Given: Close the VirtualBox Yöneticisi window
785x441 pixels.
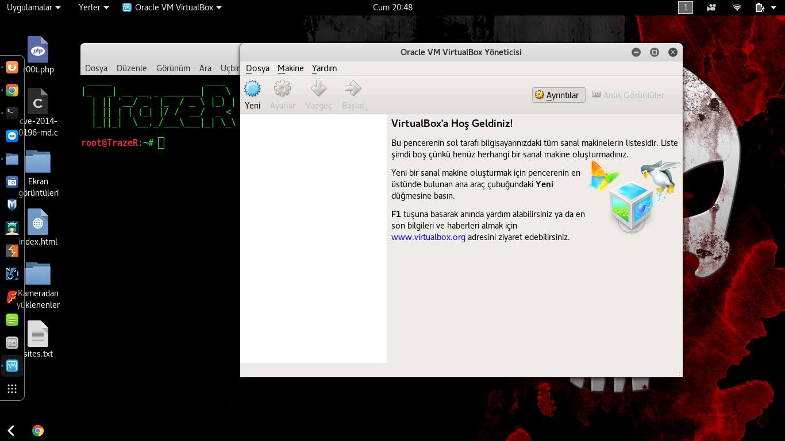Looking at the screenshot, I should tap(673, 52).
